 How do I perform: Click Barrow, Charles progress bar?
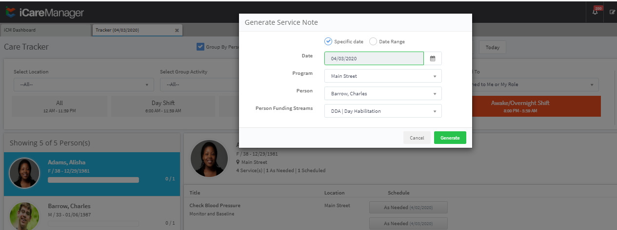[x=93, y=224]
